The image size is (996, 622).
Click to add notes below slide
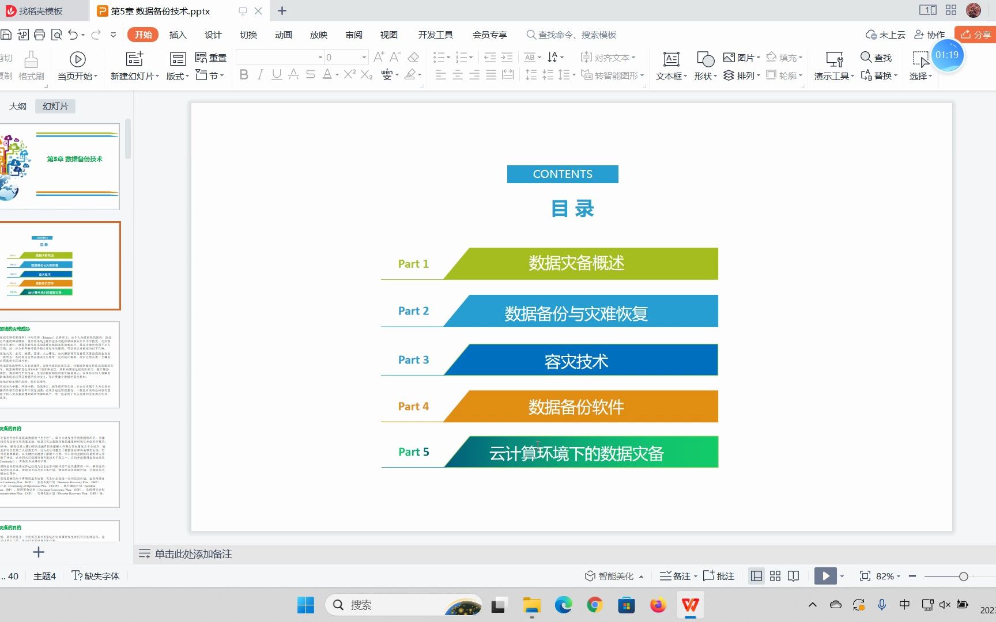[x=193, y=554]
